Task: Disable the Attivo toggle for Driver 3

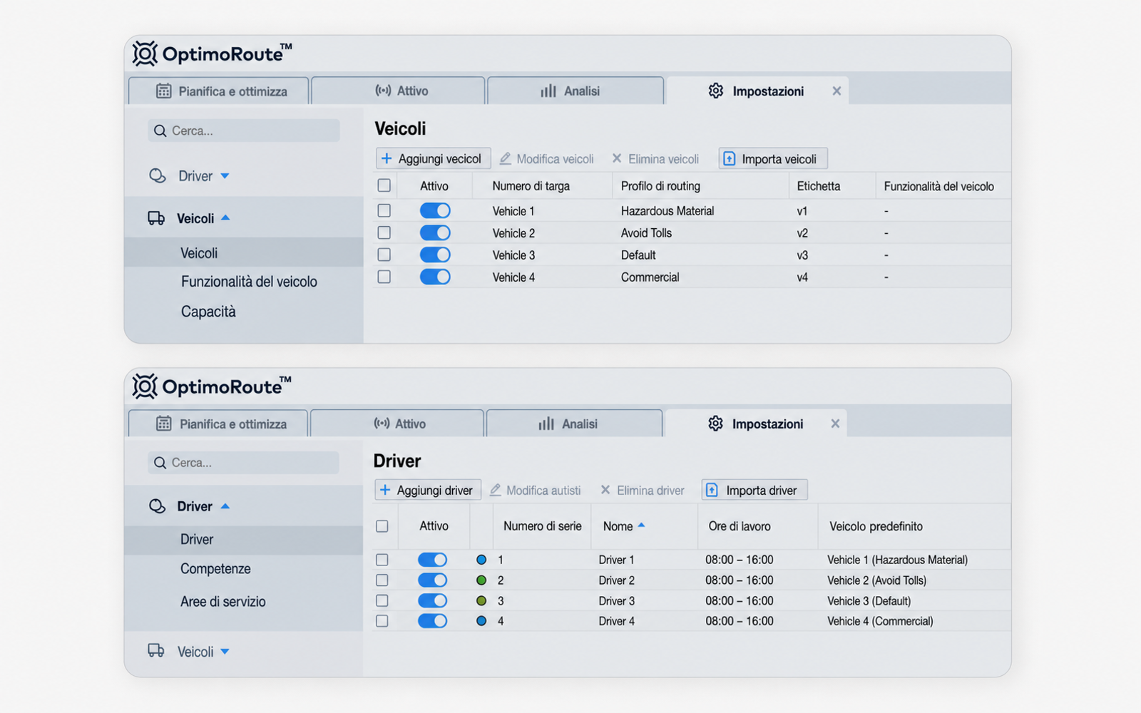Action: 432,600
